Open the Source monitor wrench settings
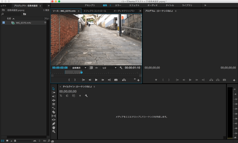 (x=121, y=68)
